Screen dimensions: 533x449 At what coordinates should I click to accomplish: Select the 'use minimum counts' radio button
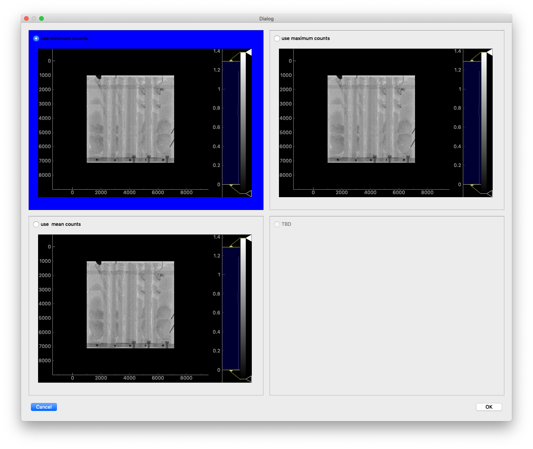(36, 38)
